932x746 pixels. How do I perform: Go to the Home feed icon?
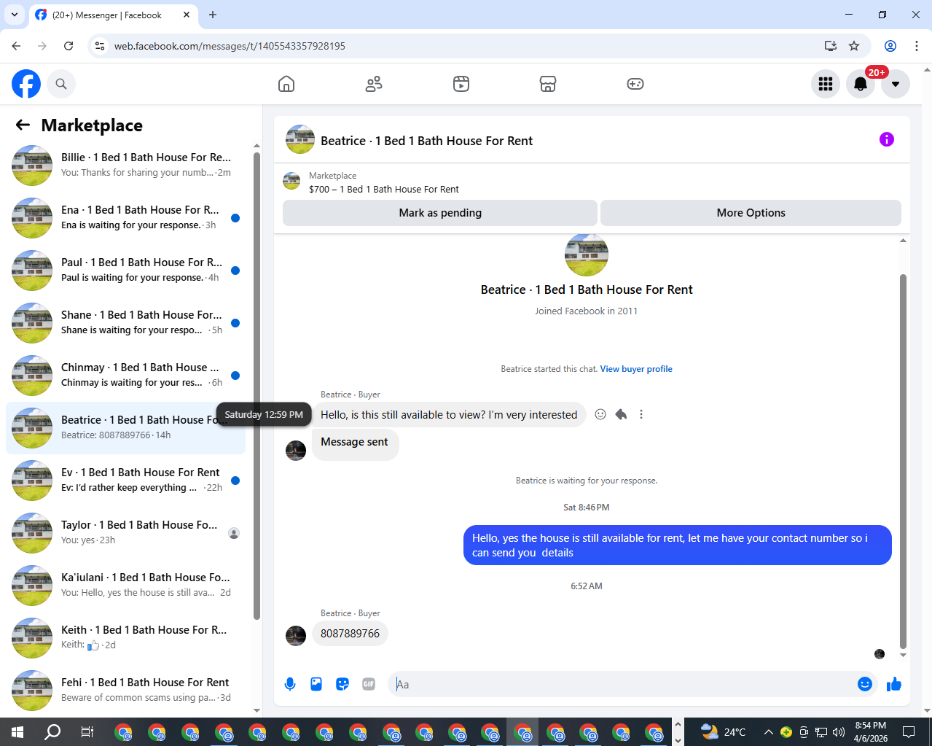pyautogui.click(x=286, y=84)
